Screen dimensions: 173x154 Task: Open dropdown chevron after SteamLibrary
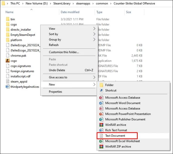[73, 4]
